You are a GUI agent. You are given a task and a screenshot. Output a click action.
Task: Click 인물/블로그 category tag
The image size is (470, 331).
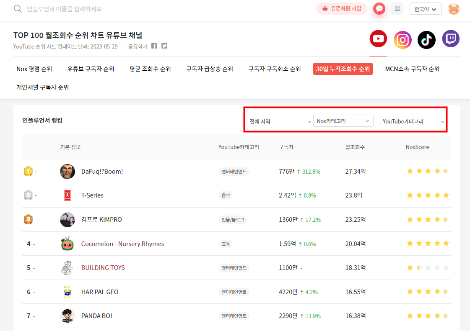(x=233, y=220)
